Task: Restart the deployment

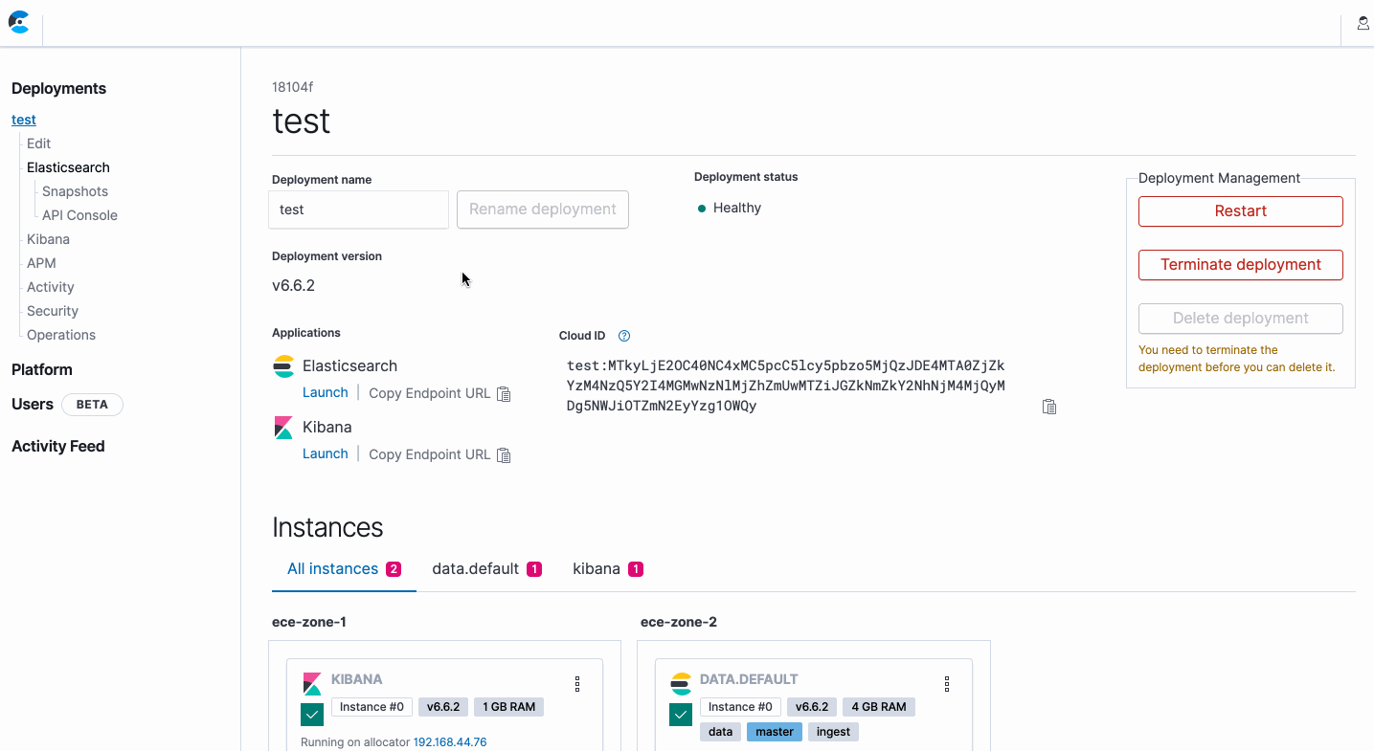Action: [x=1241, y=211]
